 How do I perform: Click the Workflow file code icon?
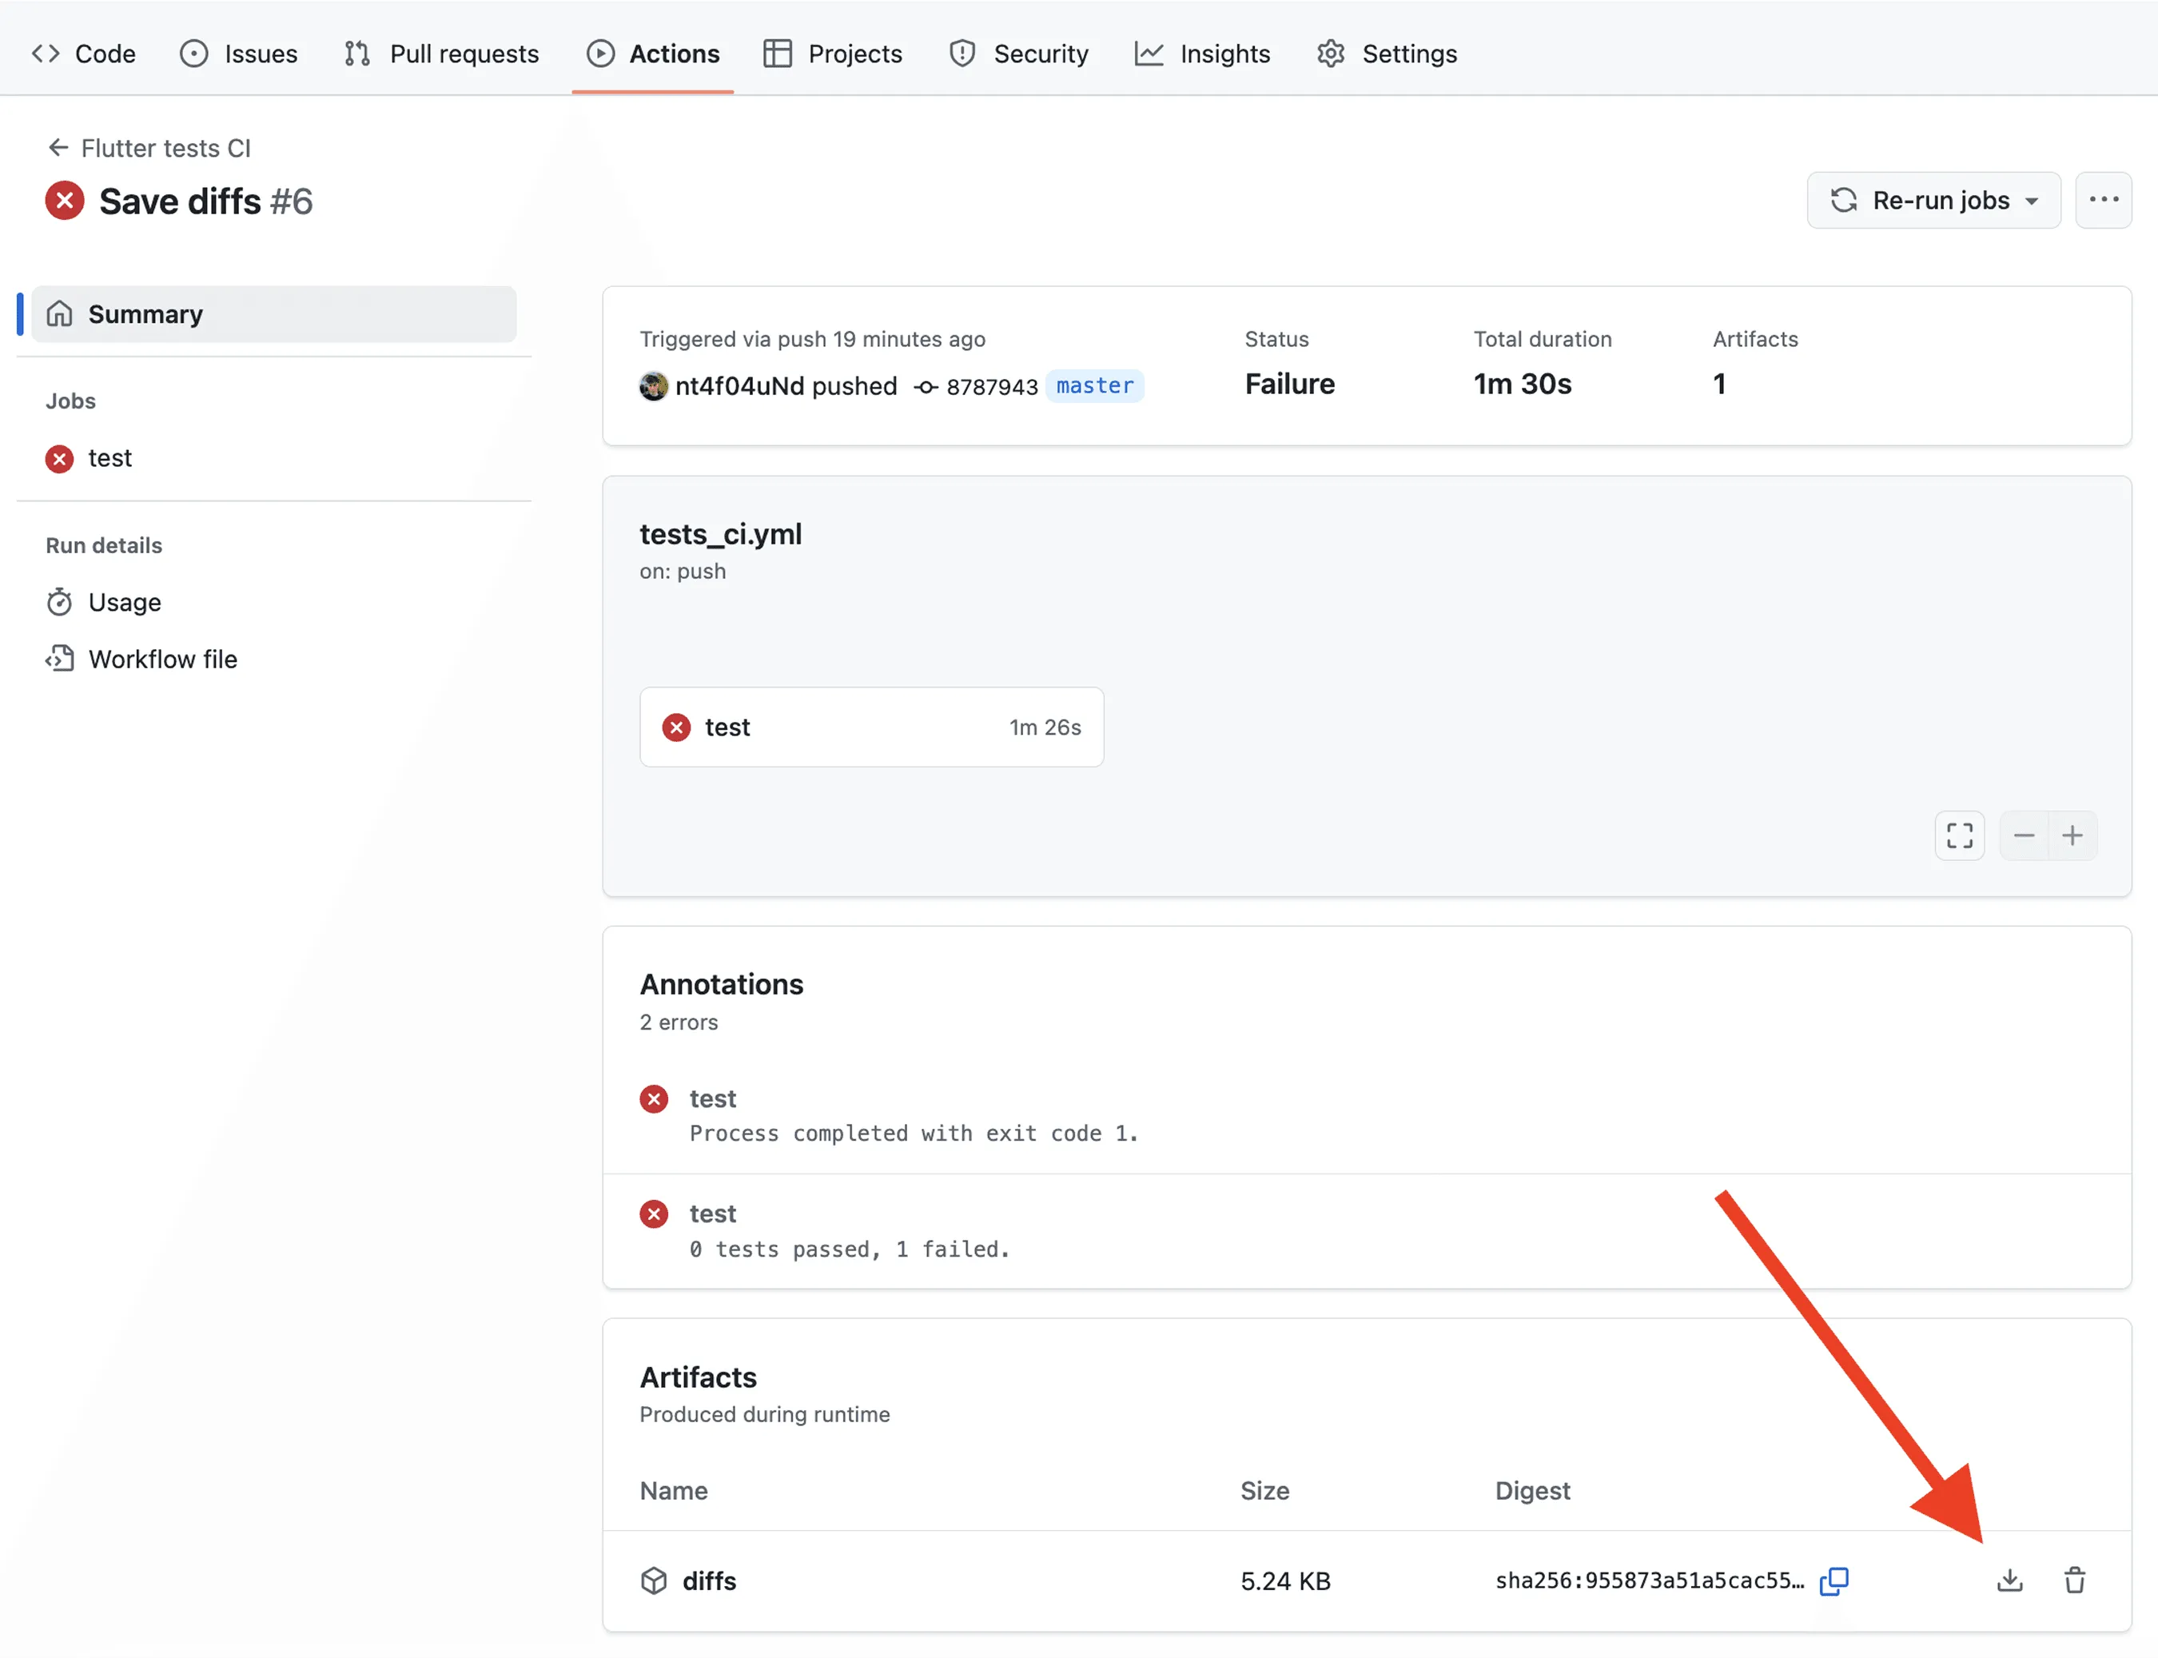(59, 660)
